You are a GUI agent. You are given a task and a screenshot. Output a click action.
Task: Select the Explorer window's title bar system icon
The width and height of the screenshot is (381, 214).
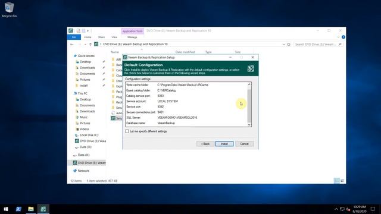(x=70, y=30)
